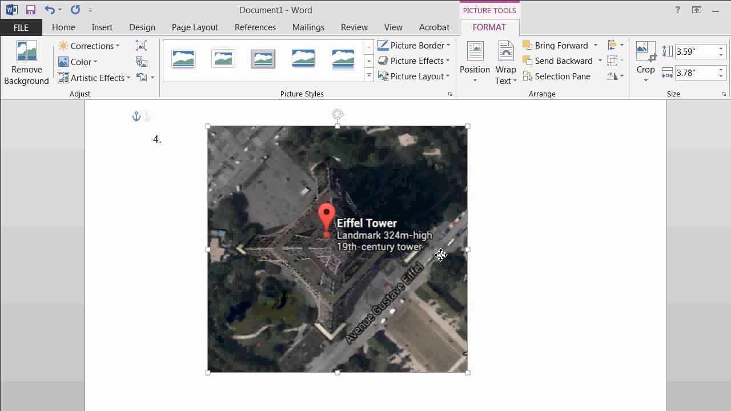Viewport: 731px width, 411px height.
Task: Open the Picture Border menu
Action: pos(413,45)
